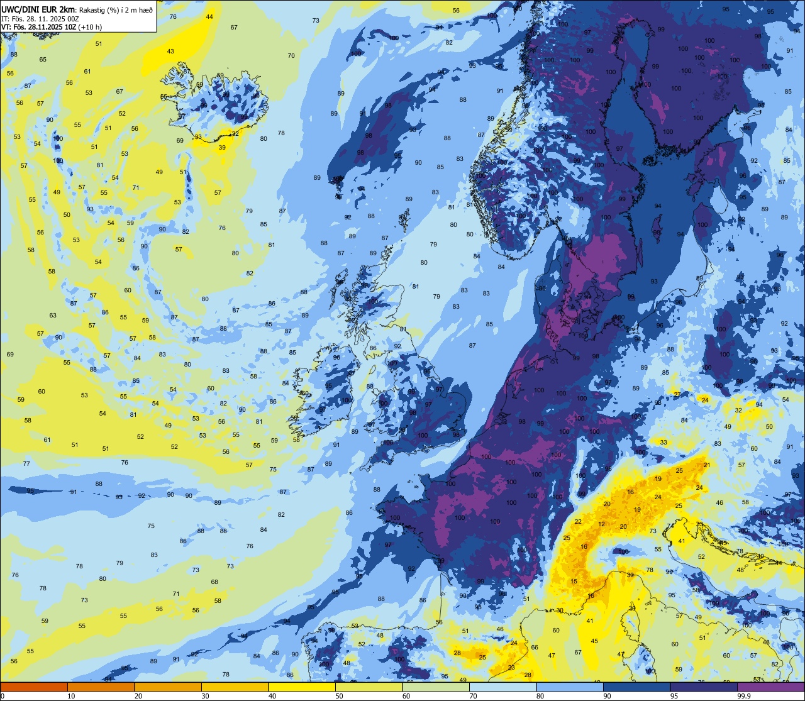
Task: Click the humidity value 44 at top edge
Action: [x=209, y=16]
